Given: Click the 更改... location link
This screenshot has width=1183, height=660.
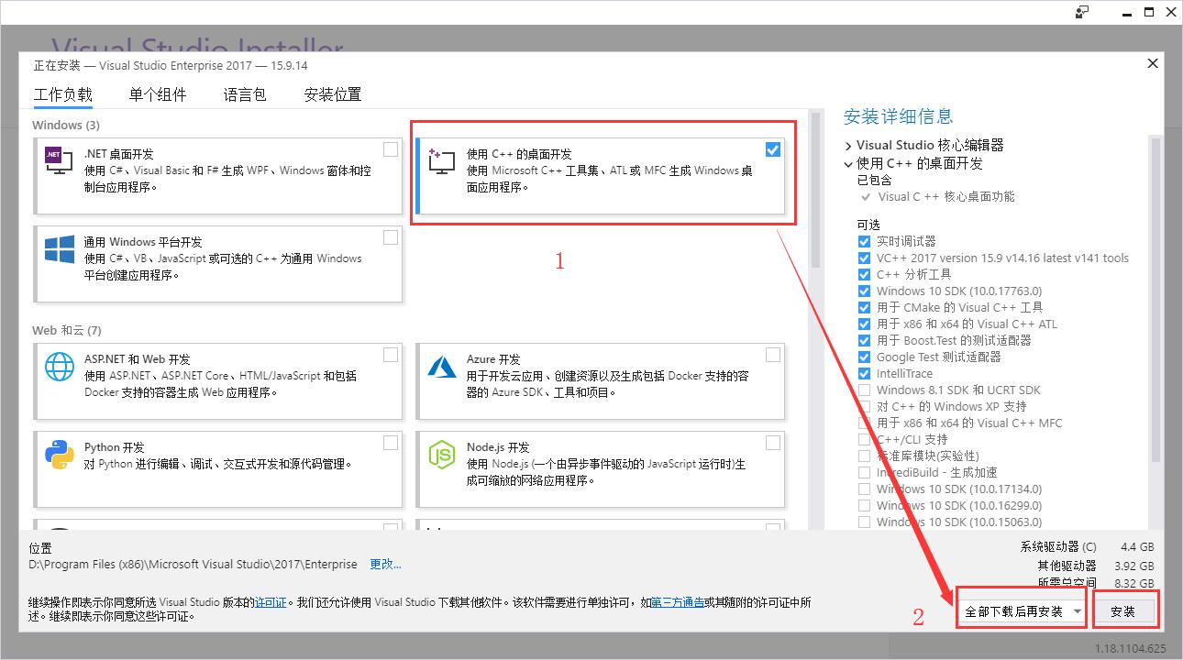Looking at the screenshot, I should click(385, 564).
